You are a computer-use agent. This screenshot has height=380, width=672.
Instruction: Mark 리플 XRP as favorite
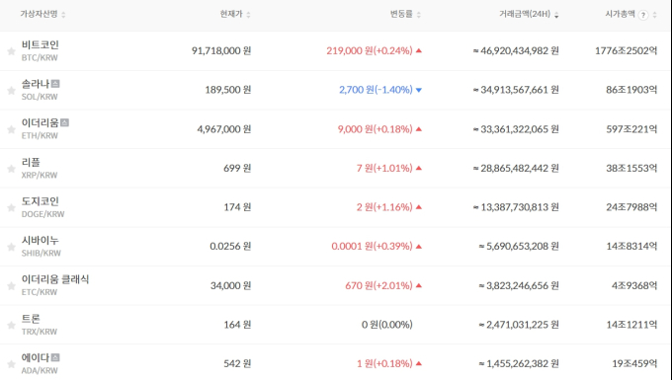tap(11, 169)
